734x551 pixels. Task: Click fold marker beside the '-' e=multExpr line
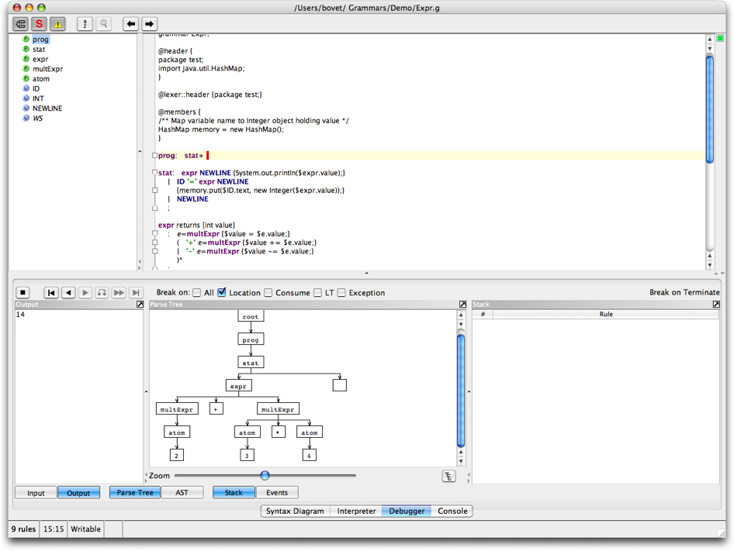(154, 251)
